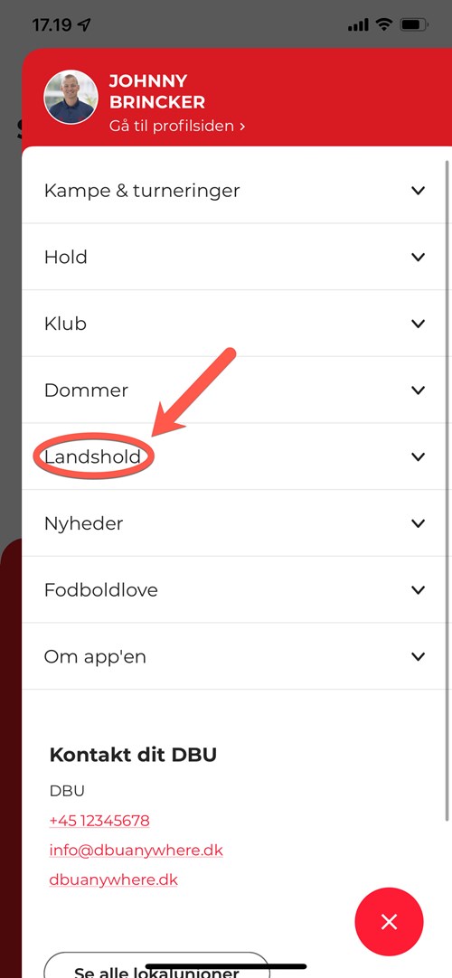452x978 pixels.
Task: Close menu with red X button
Action: pos(389,922)
